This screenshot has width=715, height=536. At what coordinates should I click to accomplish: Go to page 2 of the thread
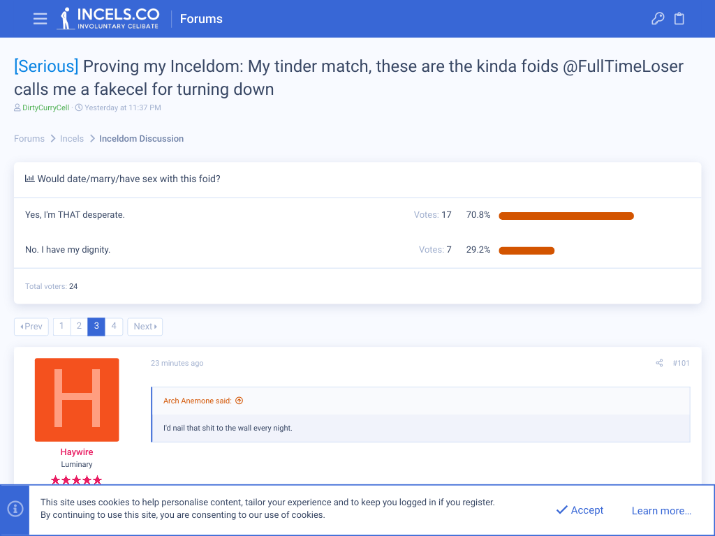pos(79,326)
